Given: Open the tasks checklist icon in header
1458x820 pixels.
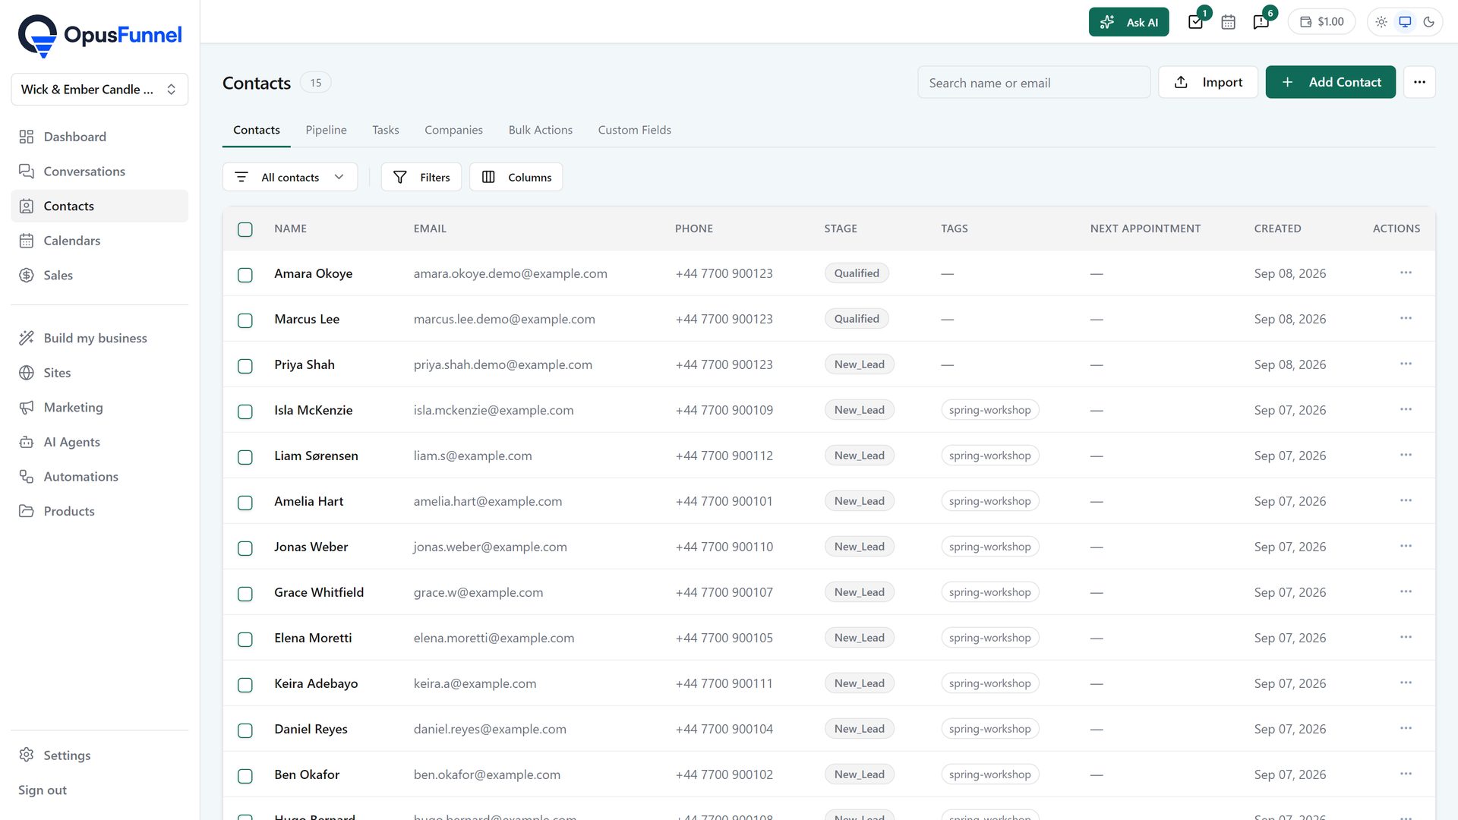Looking at the screenshot, I should [x=1195, y=22].
